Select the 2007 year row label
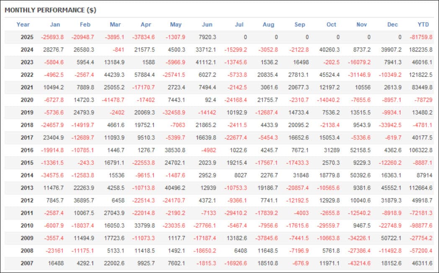Viewport: 439px width, 273px height. tap(27, 263)
